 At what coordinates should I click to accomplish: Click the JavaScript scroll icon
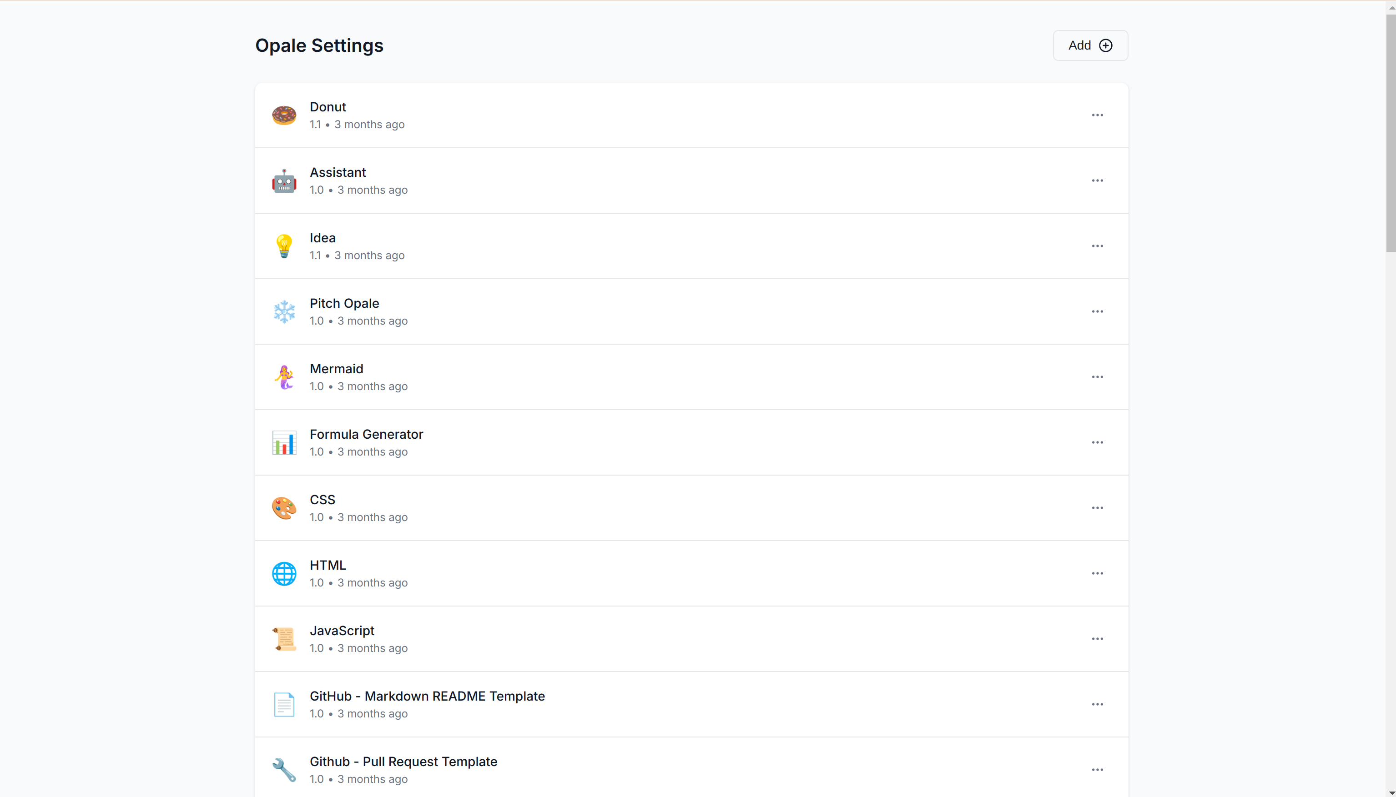284,639
